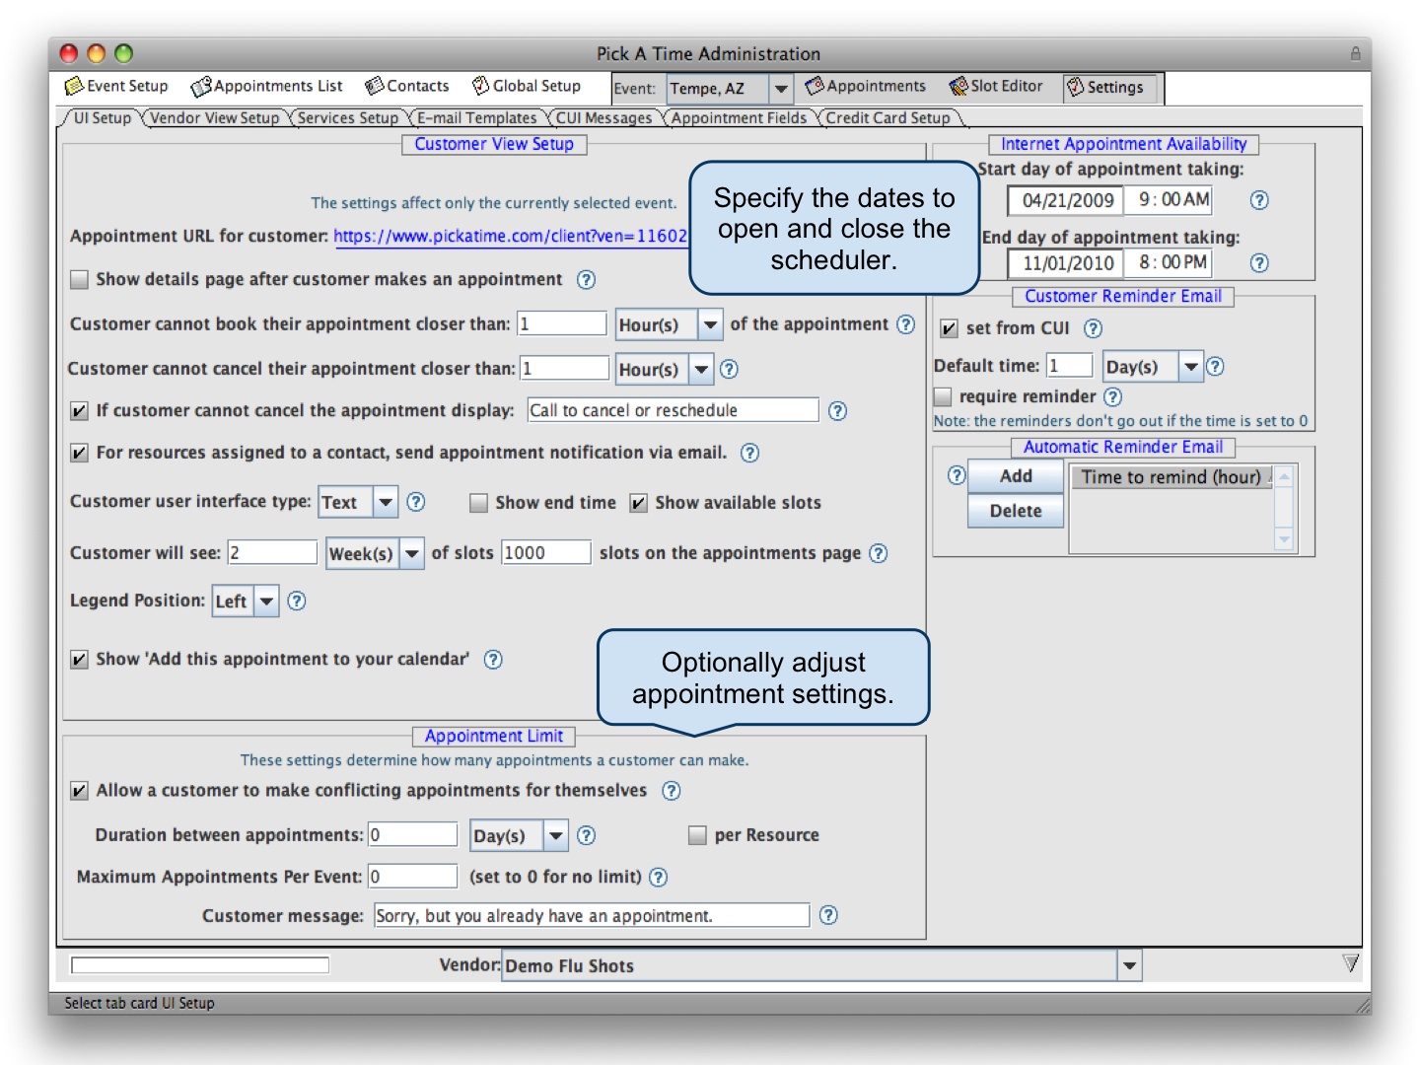Open help for Customer message field

click(828, 916)
